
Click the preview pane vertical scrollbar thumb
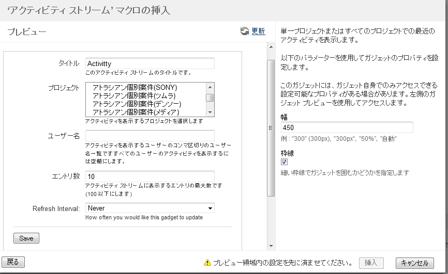point(271,128)
